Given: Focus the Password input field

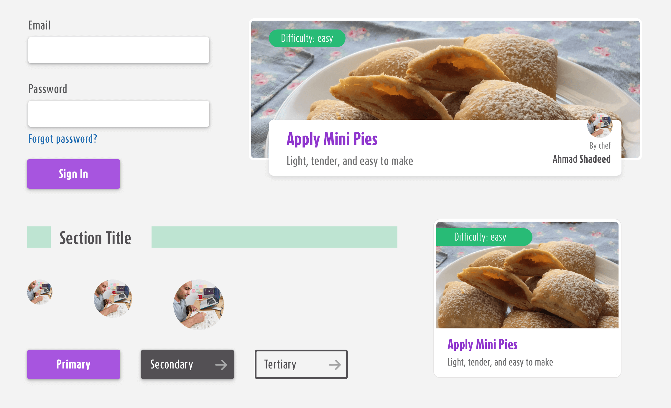Looking at the screenshot, I should 119,114.
